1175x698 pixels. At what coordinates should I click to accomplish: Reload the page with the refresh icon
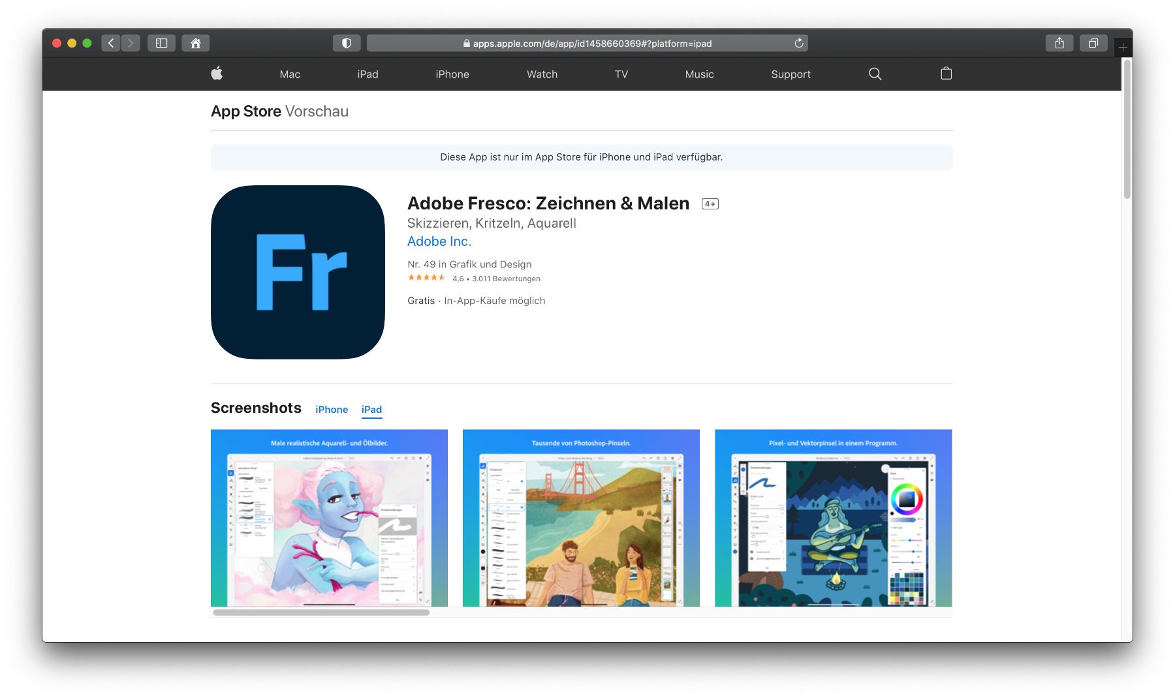coord(799,43)
